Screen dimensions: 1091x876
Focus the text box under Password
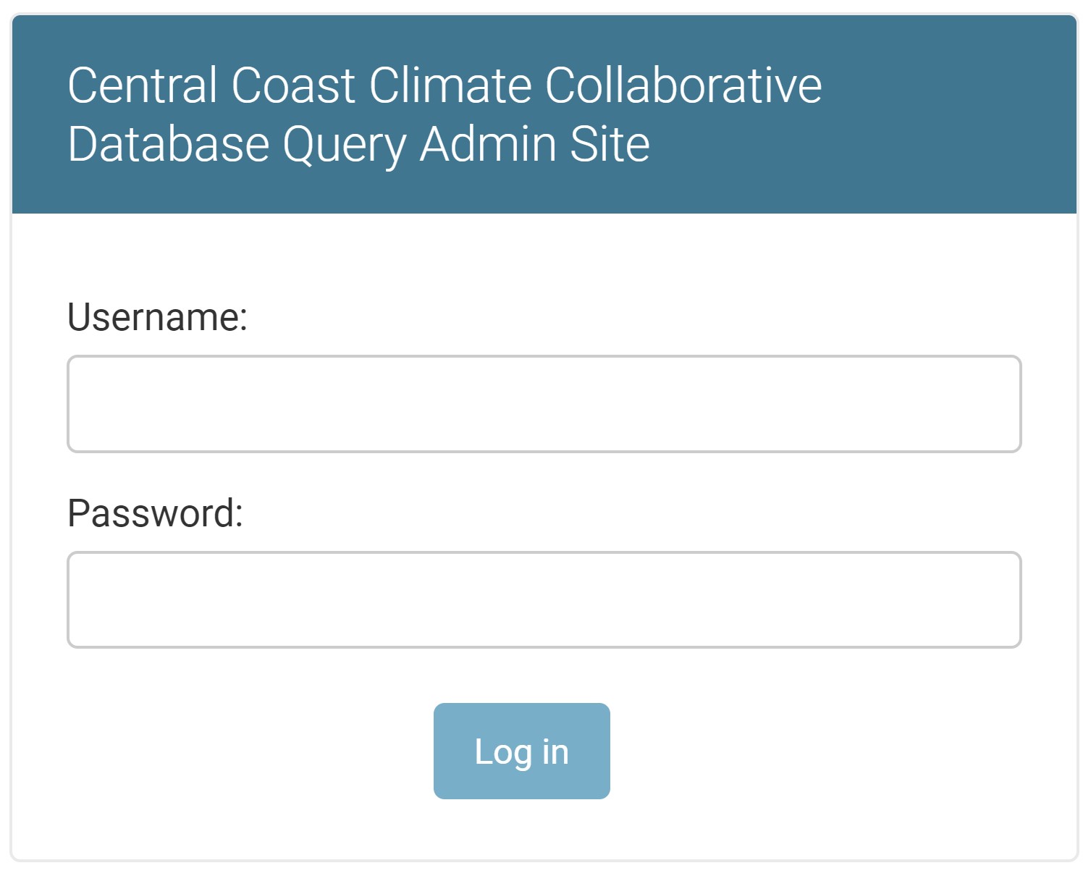pos(544,599)
